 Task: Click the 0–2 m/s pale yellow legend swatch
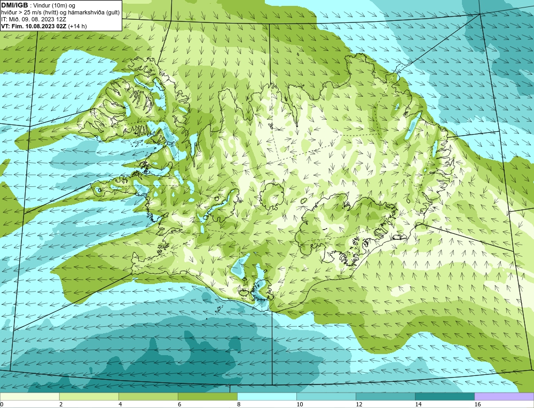coord(29,396)
